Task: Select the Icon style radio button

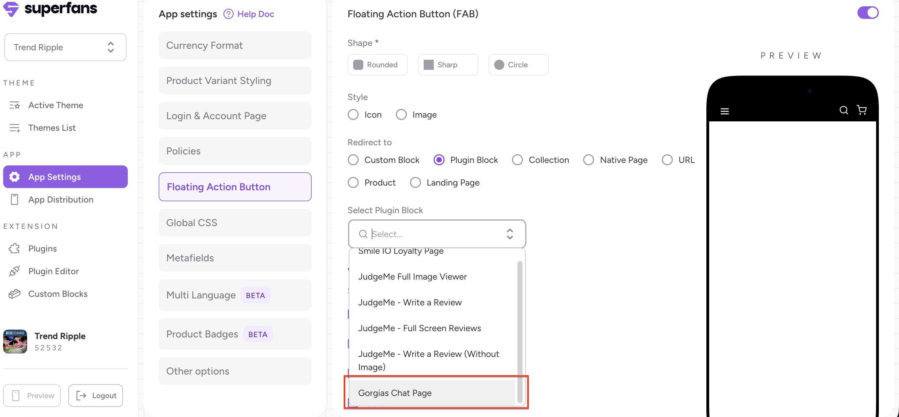Action: pos(353,115)
